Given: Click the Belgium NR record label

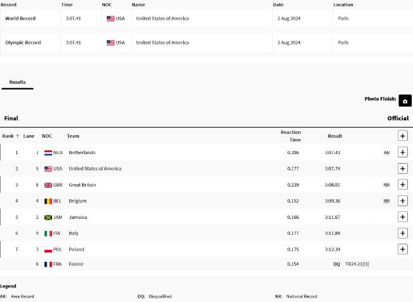Looking at the screenshot, I should click(x=386, y=201).
